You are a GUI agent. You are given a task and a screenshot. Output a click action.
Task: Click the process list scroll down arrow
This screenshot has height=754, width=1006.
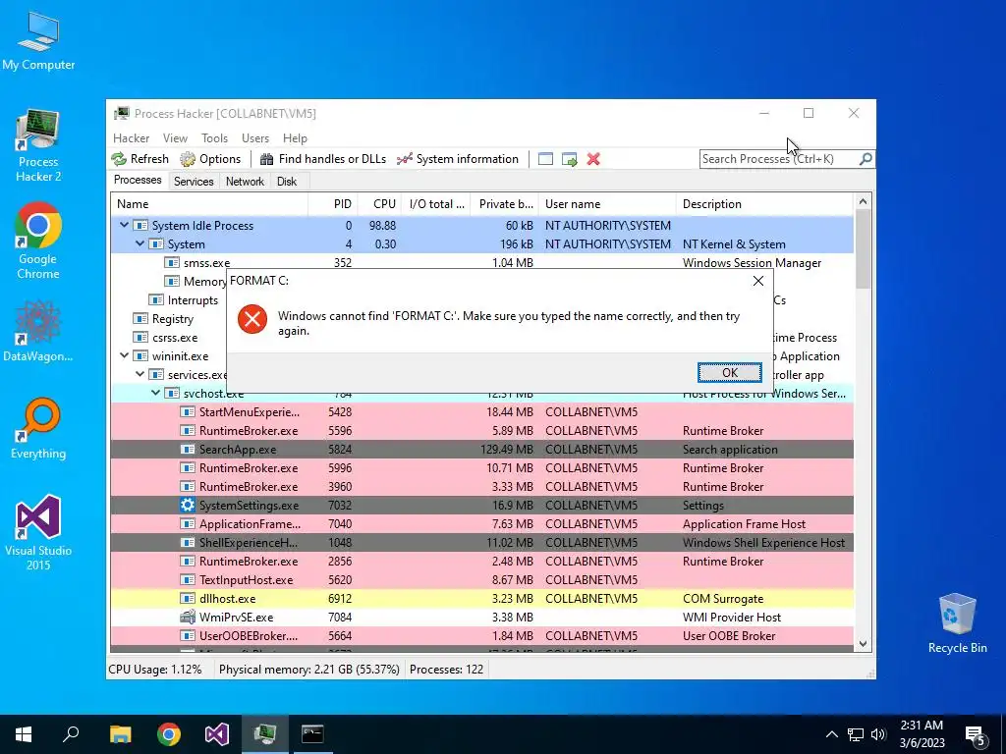pyautogui.click(x=863, y=644)
